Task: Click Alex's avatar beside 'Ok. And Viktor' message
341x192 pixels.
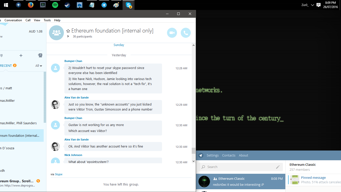Action: click(55, 146)
